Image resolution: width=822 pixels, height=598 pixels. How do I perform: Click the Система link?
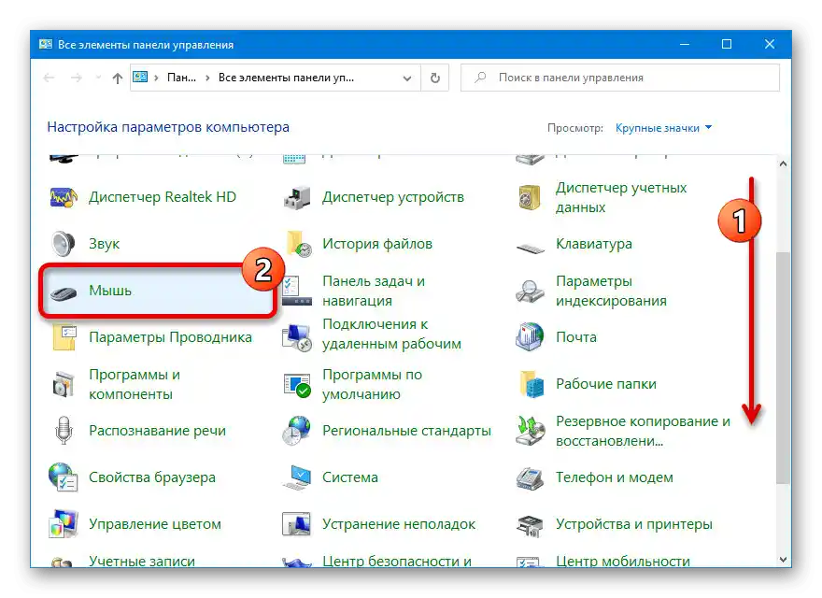click(350, 477)
